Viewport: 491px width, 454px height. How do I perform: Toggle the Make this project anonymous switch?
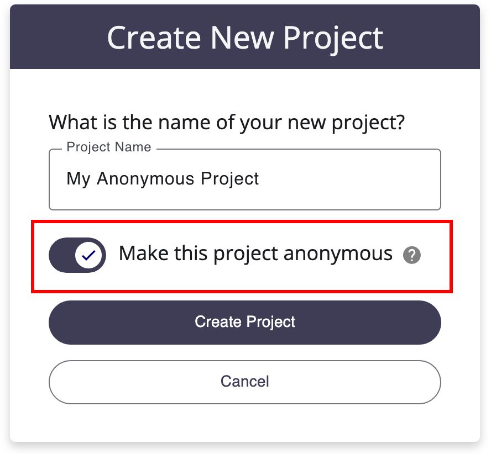[x=77, y=255]
